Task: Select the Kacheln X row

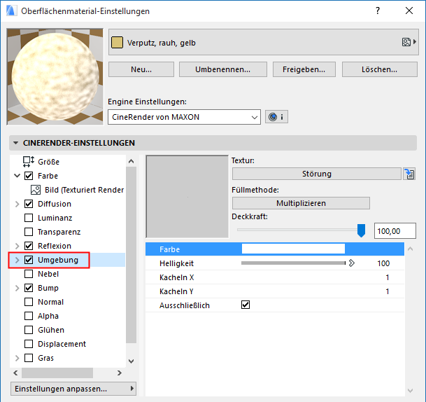Action: click(x=275, y=277)
